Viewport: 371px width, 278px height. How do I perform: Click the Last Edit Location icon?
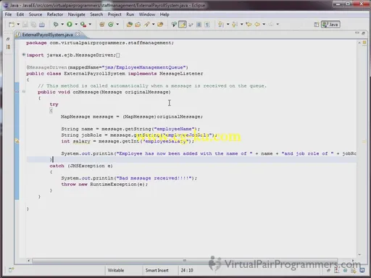pyautogui.click(x=249, y=25)
